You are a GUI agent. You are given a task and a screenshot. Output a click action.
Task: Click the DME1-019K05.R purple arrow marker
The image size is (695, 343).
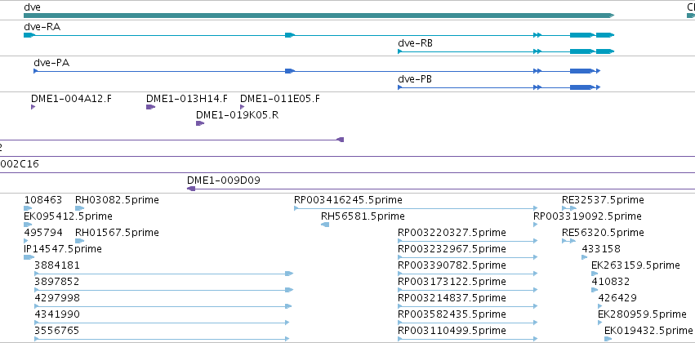coord(200,123)
